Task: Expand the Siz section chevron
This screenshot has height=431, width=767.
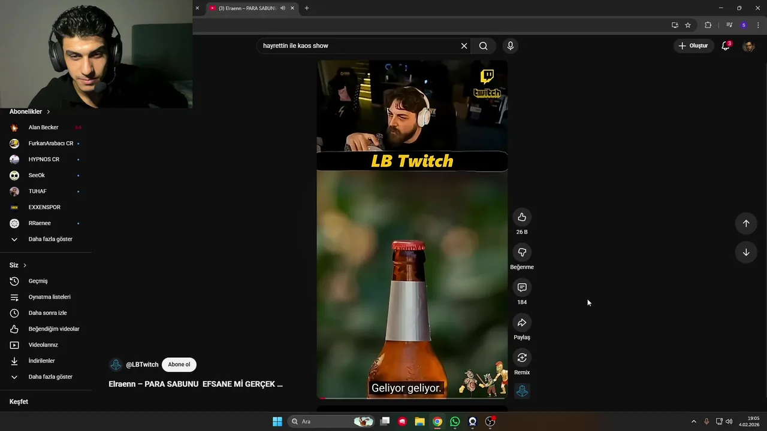Action: tap(25, 265)
